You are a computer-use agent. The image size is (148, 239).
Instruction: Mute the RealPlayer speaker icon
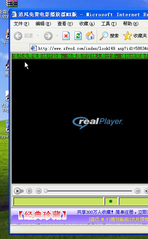(x=146, y=191)
